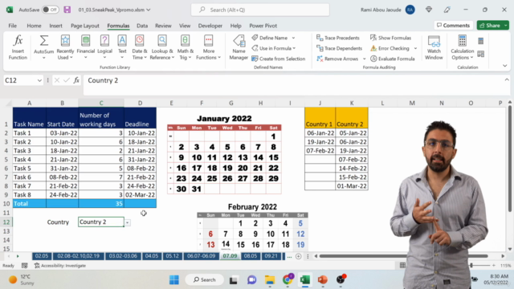Select the Normal view status bar button
The image size is (514, 289).
coord(402,266)
